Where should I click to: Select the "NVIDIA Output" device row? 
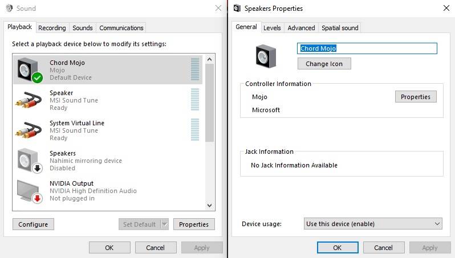(108, 191)
